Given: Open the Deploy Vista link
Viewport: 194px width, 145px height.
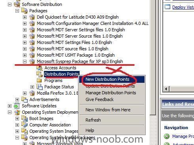Looking at the screenshot, I should pos(183,7).
